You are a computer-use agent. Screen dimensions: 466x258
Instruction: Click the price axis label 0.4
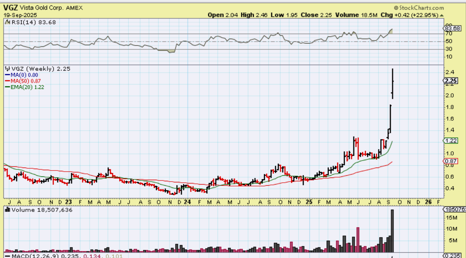449,188
